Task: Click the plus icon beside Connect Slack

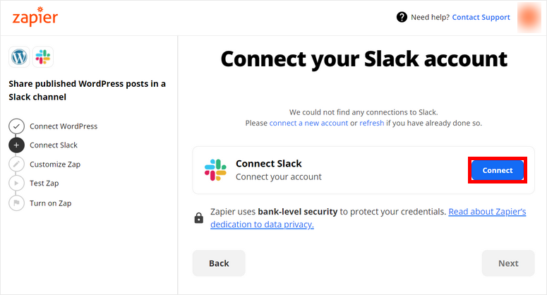Action: (16, 145)
